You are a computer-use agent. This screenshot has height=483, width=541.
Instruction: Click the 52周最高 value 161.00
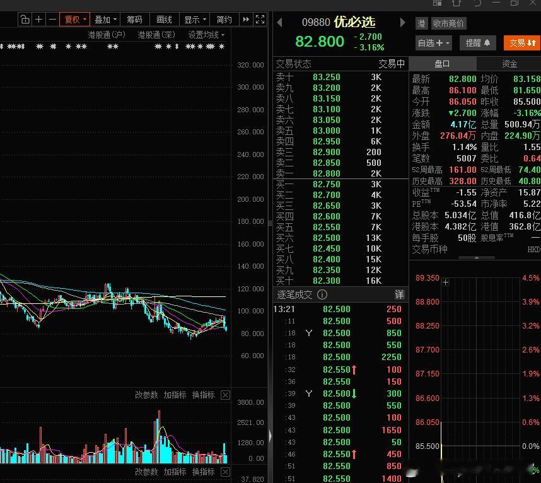tap(462, 170)
